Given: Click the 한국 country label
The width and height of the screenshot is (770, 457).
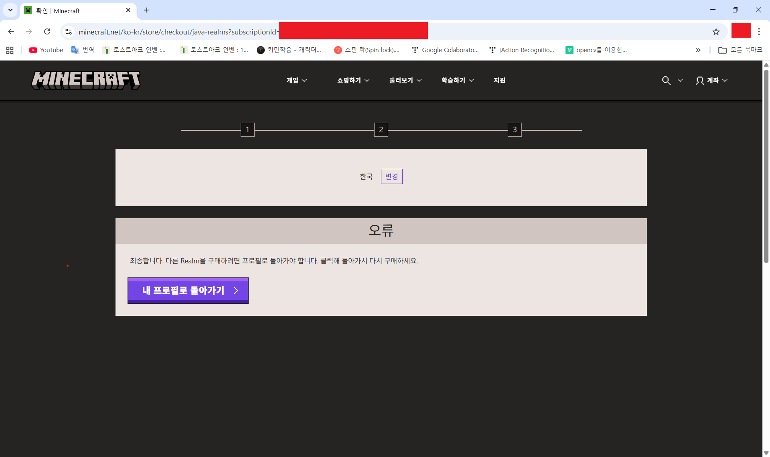Looking at the screenshot, I should (366, 176).
